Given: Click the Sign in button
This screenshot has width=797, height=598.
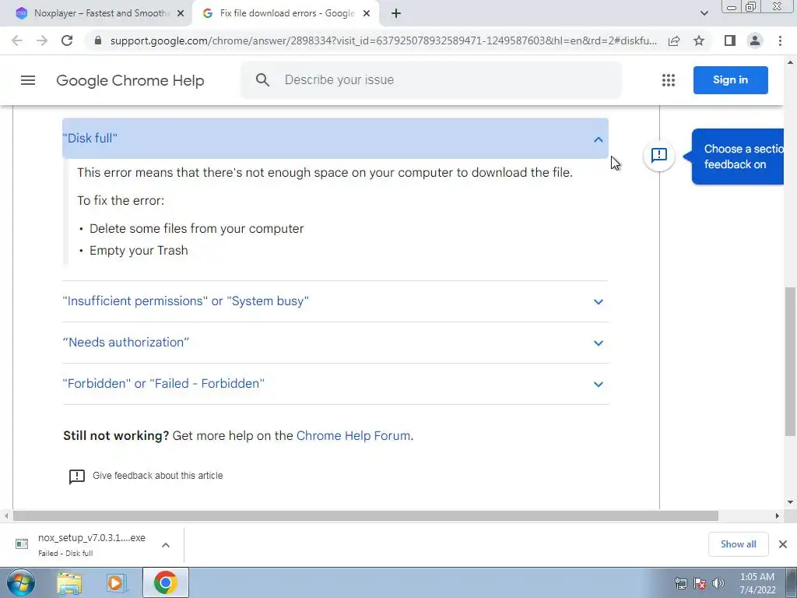Looking at the screenshot, I should pyautogui.click(x=730, y=80).
